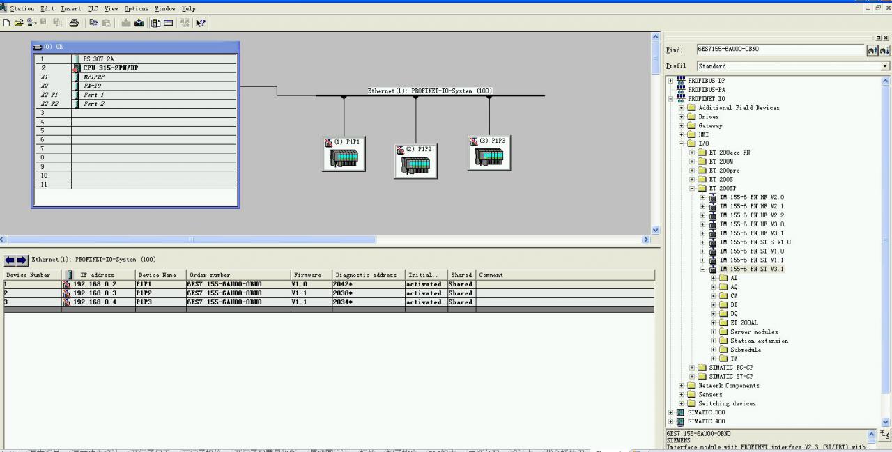This screenshot has height=452, width=892.
Task: Click the Download to Module icon
Action: [126, 22]
